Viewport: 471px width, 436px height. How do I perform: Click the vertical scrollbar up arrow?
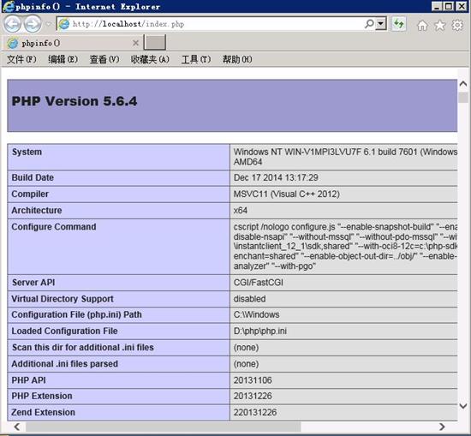click(463, 84)
